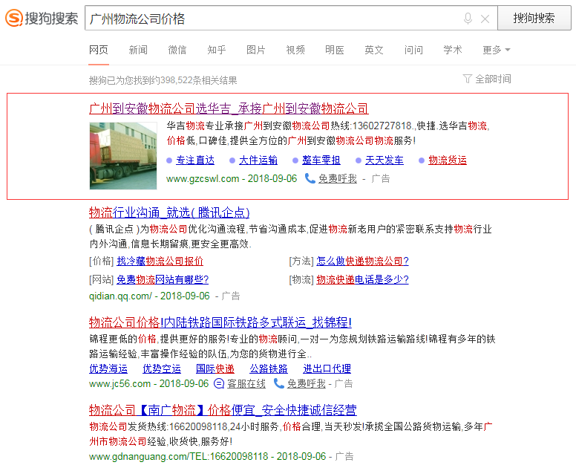This screenshot has width=576, height=468.
Task: Click the www.gzcswl.com URL text
Action: pyautogui.click(x=203, y=179)
